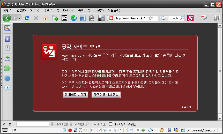Open the 도움말(H) menu
This screenshot has height=134, width=223.
[114, 10]
